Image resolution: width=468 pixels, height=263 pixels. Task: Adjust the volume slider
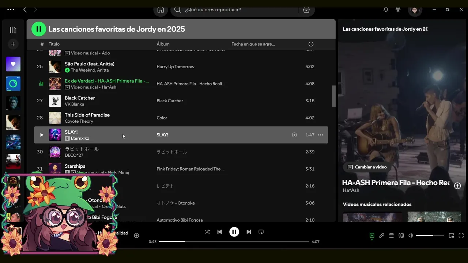pyautogui.click(x=430, y=236)
